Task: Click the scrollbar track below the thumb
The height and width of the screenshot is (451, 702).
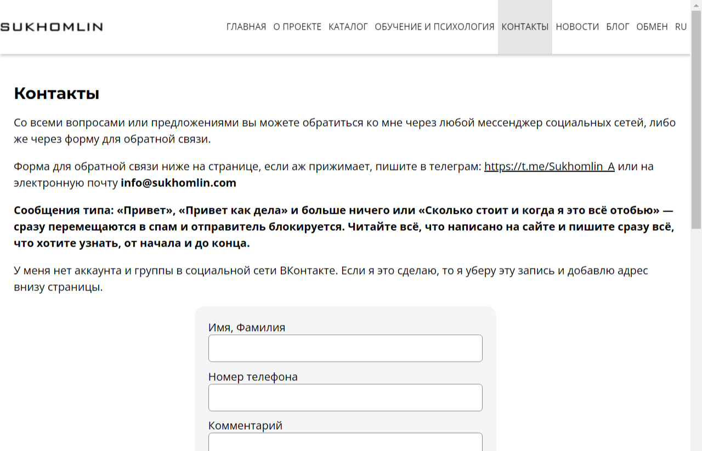Action: [696, 340]
